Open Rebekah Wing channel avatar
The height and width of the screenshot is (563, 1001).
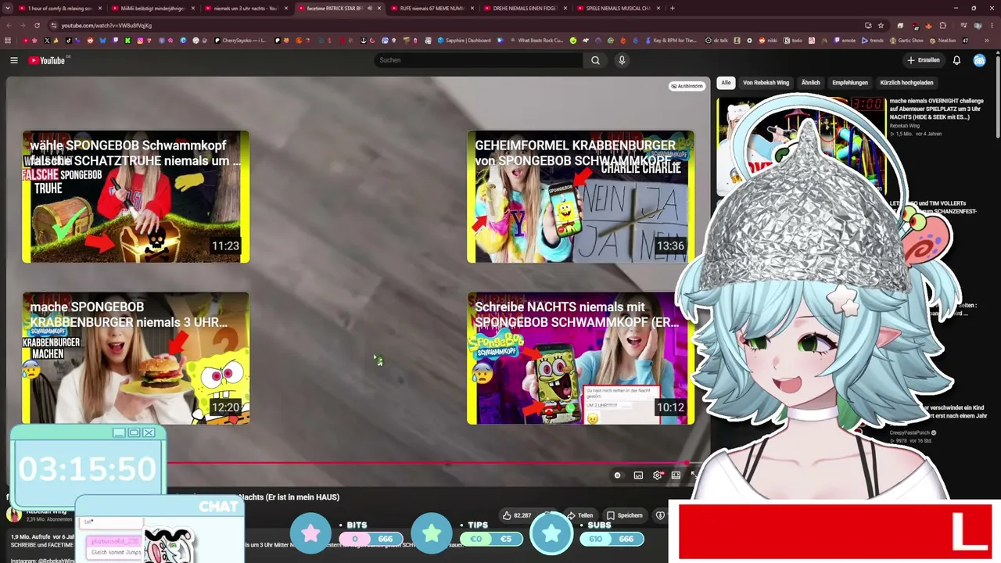point(14,515)
